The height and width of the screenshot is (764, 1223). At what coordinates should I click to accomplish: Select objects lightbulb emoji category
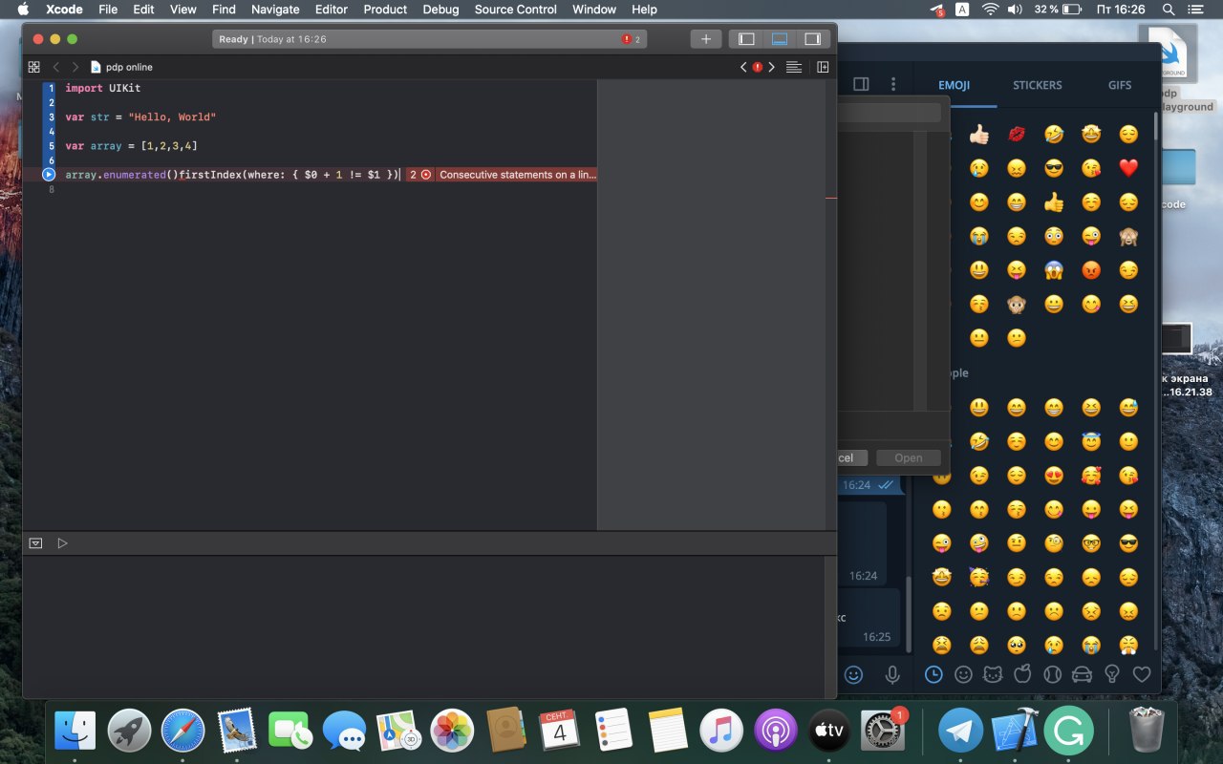(x=1111, y=674)
